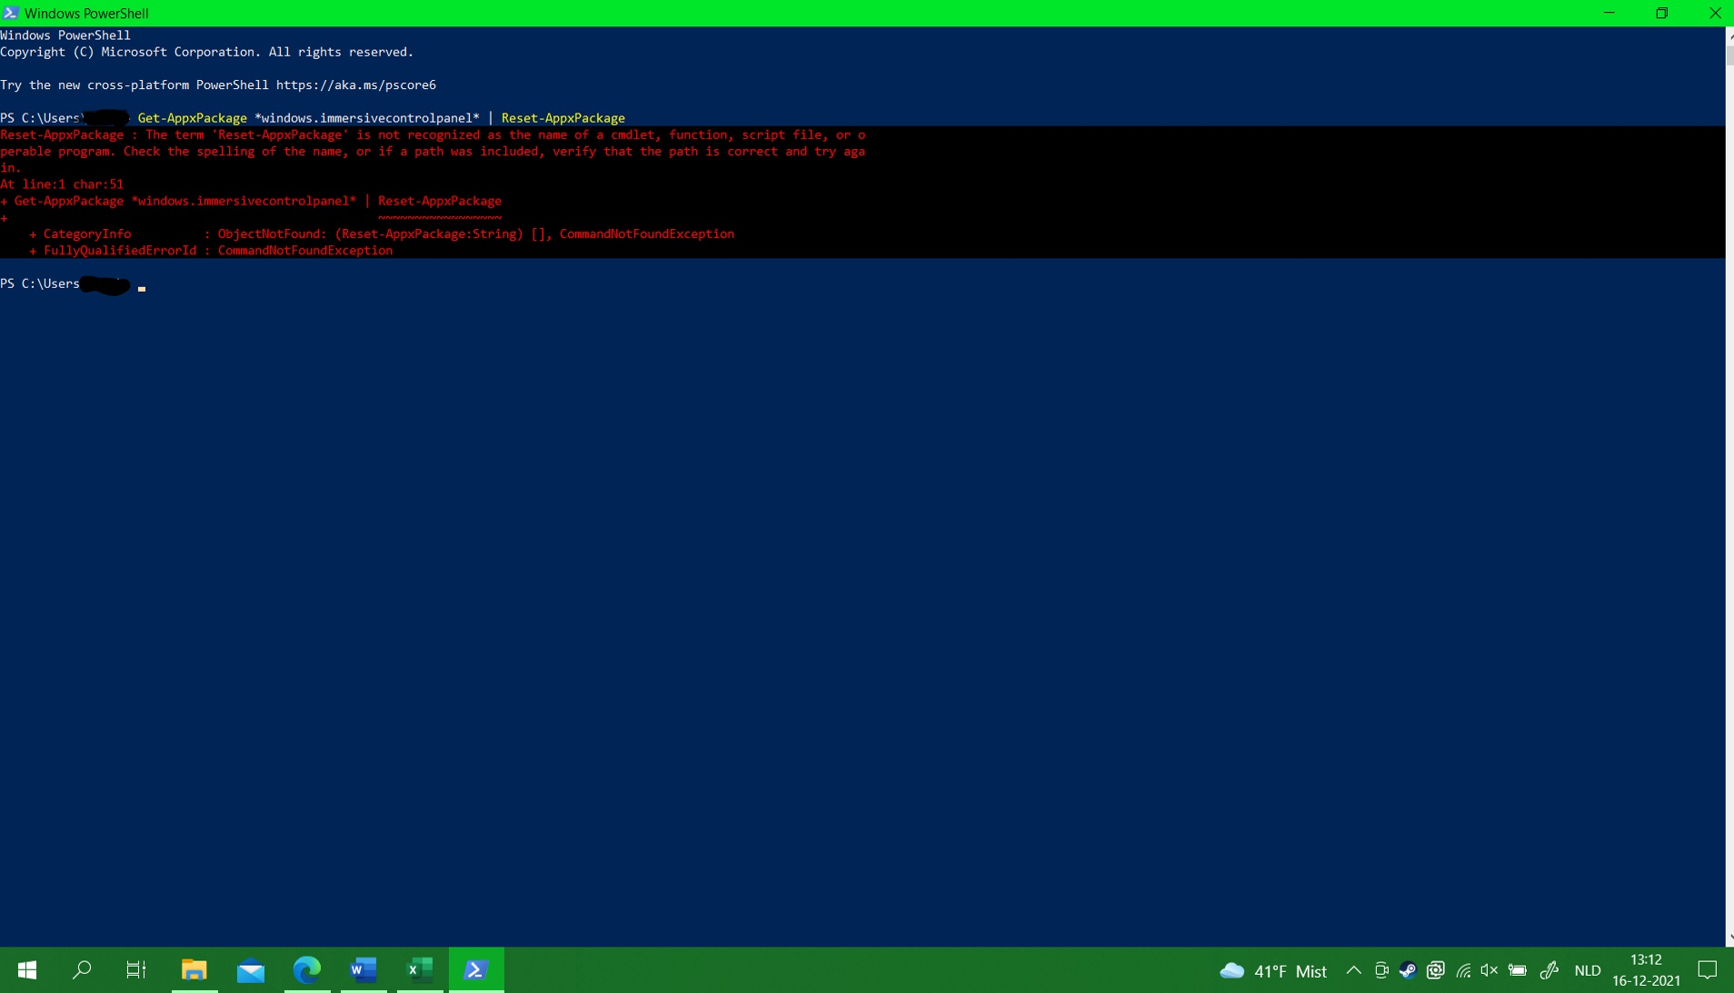Image resolution: width=1734 pixels, height=993 pixels.
Task: Click the gear tray icon beside Steam
Action: 1436,970
